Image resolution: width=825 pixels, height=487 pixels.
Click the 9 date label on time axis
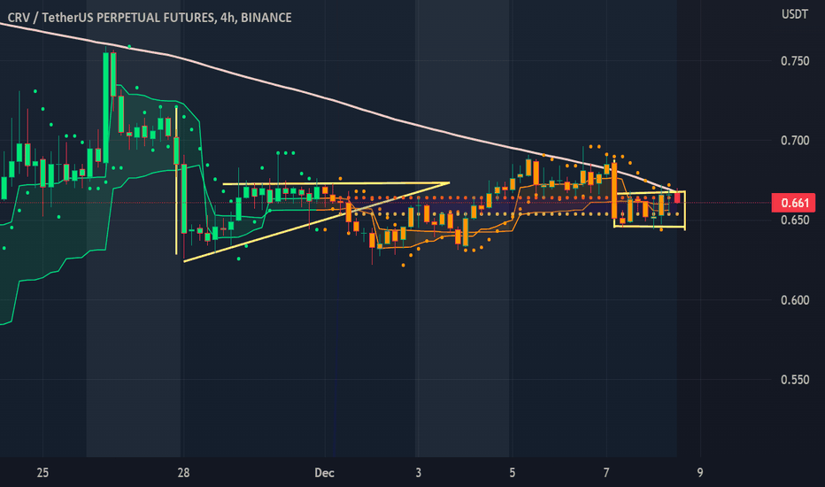tap(700, 473)
